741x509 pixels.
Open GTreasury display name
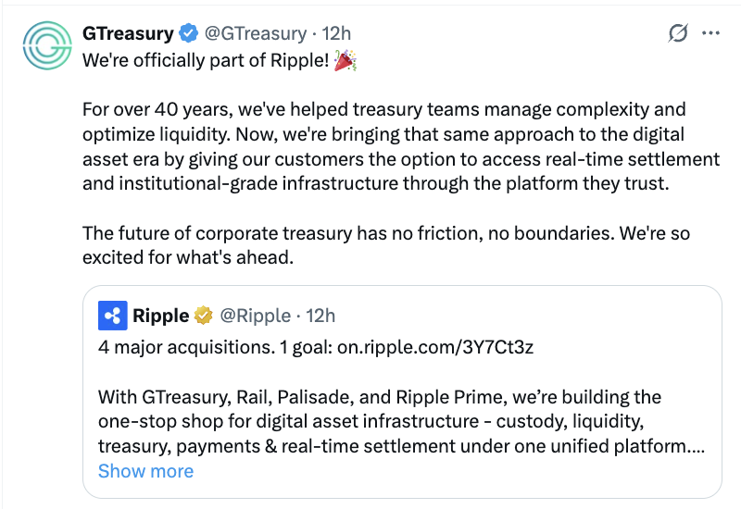128,33
